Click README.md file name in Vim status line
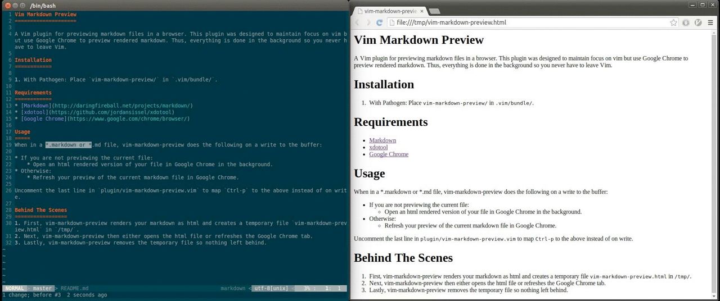The width and height of the screenshot is (720, 301). click(x=74, y=288)
